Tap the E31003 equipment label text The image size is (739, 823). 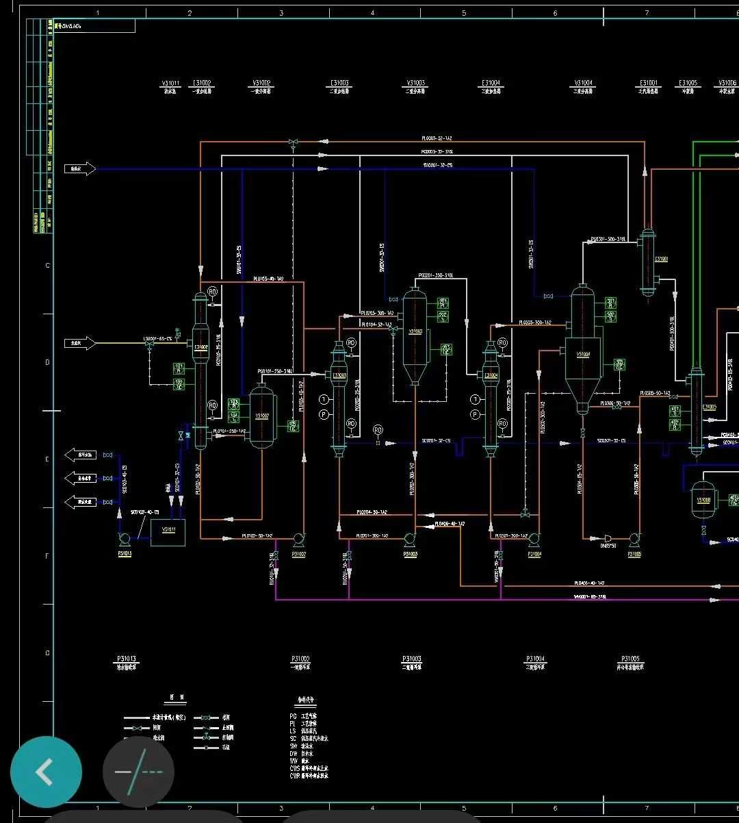[x=340, y=82]
